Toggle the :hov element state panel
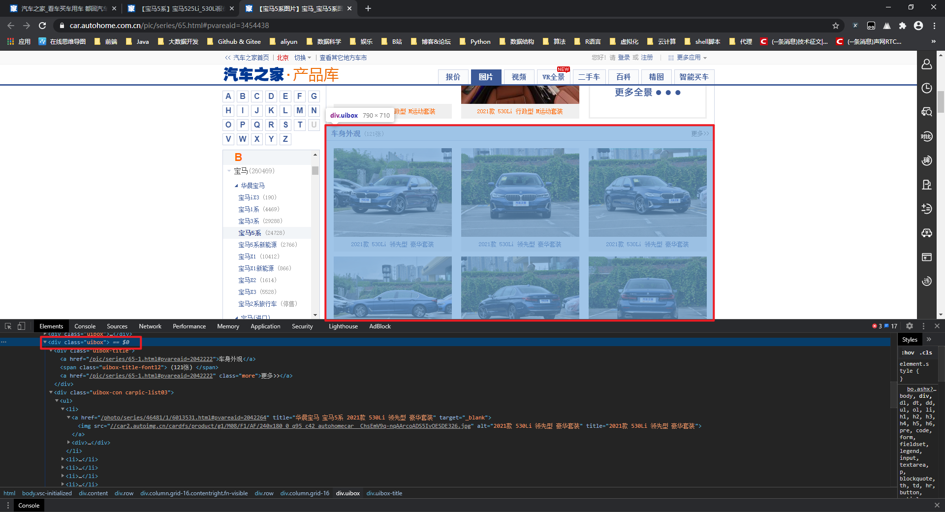Viewport: 945px width, 512px height. tap(908, 352)
